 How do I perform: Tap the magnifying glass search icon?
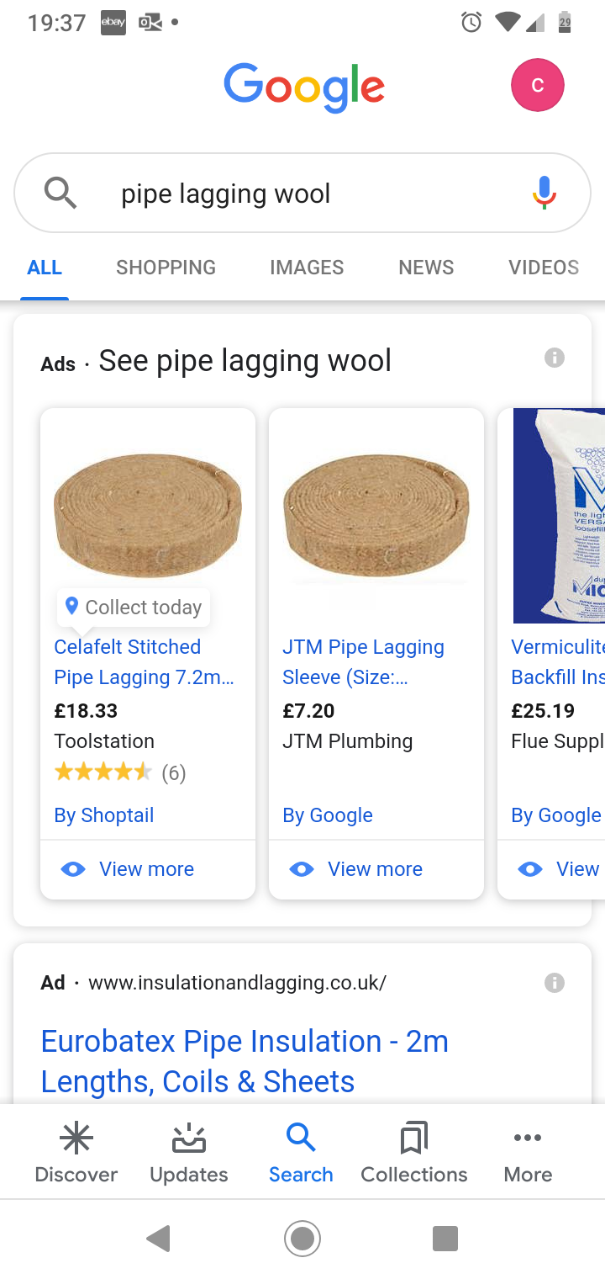[x=60, y=194]
